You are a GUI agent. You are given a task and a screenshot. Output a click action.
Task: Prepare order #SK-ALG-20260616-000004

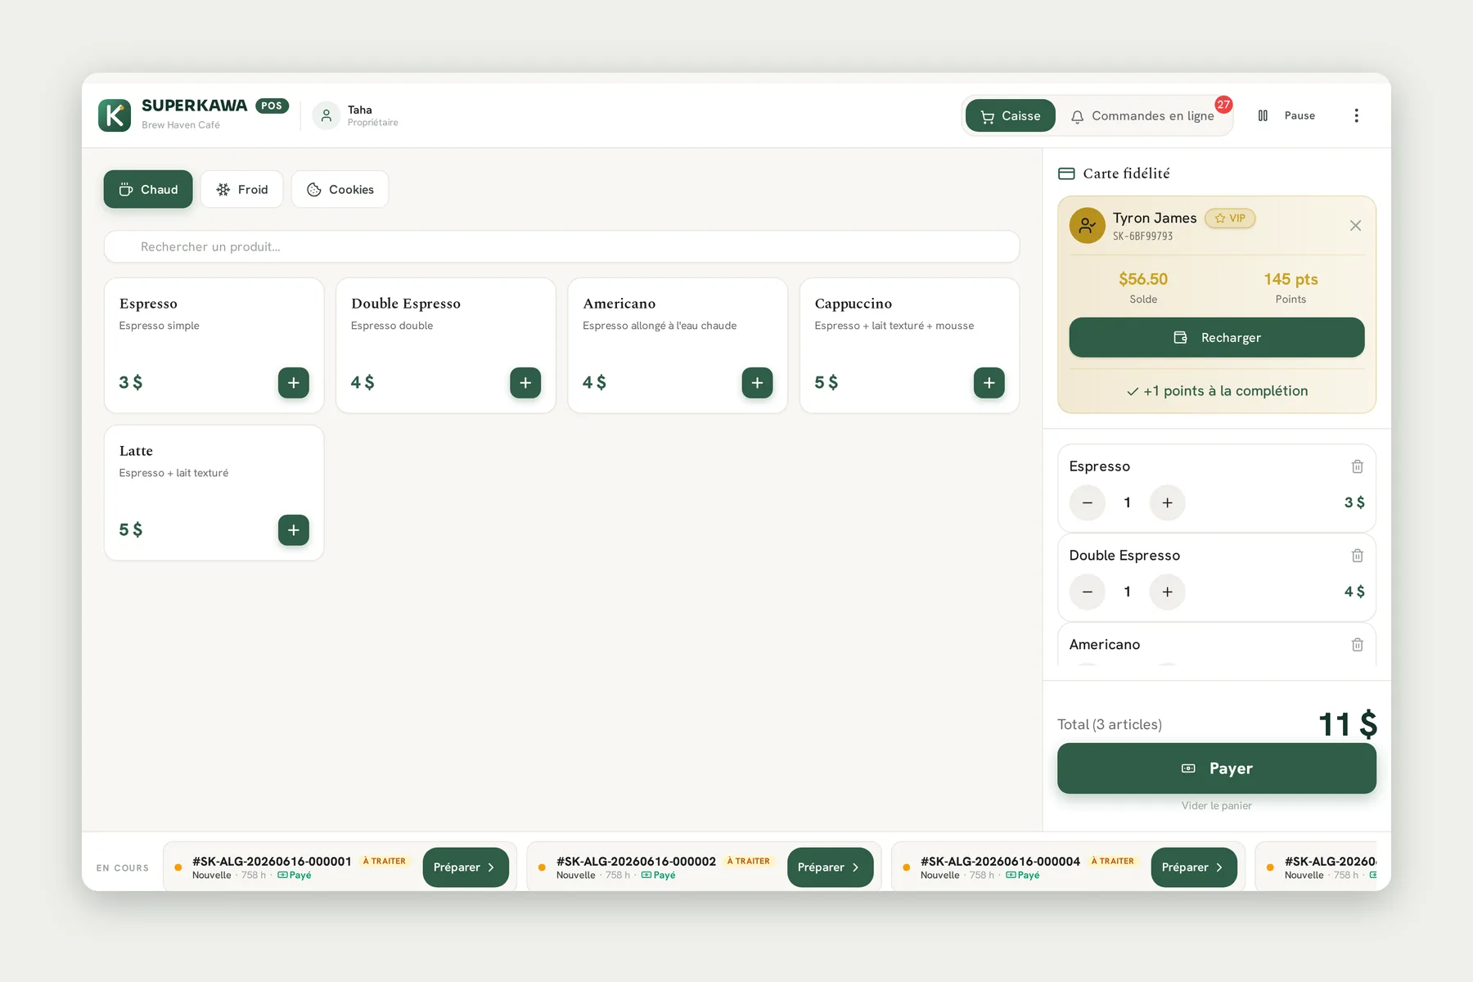coord(1194,867)
